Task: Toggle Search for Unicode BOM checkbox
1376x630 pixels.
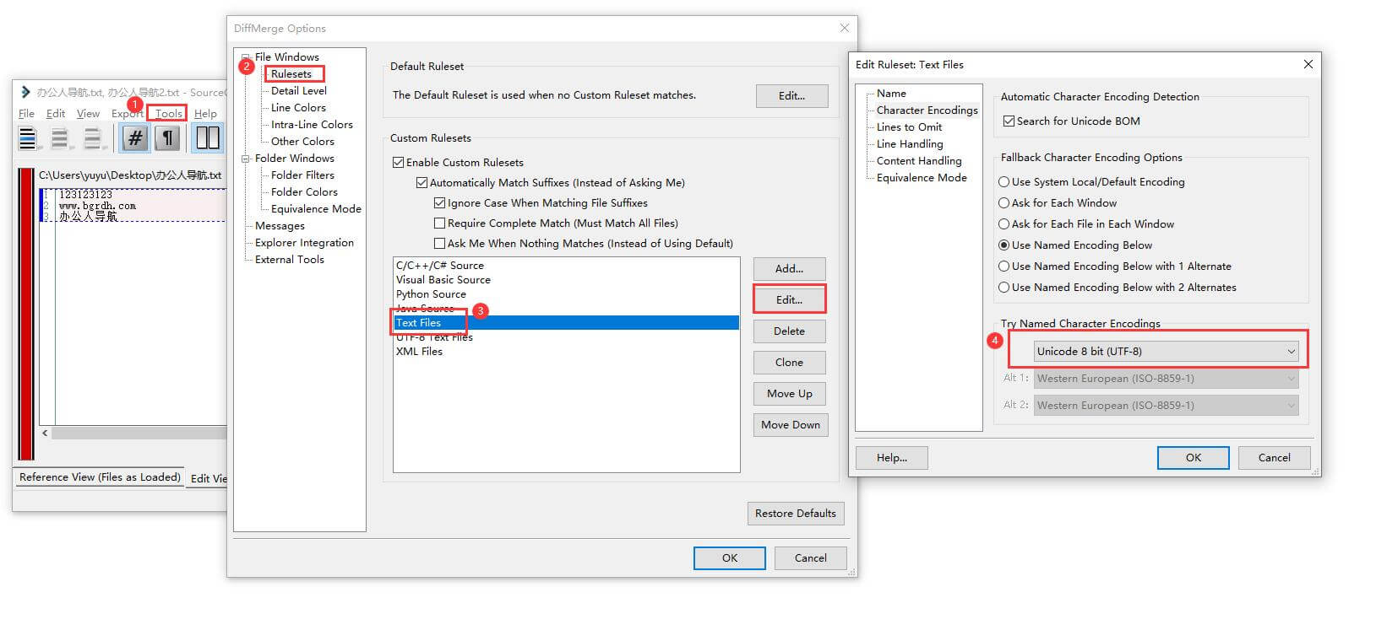Action: click(x=1009, y=121)
